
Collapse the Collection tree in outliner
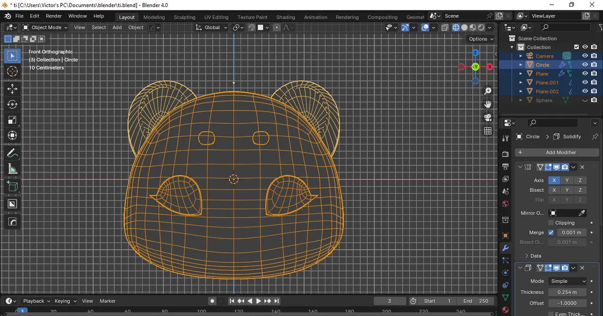click(512, 47)
